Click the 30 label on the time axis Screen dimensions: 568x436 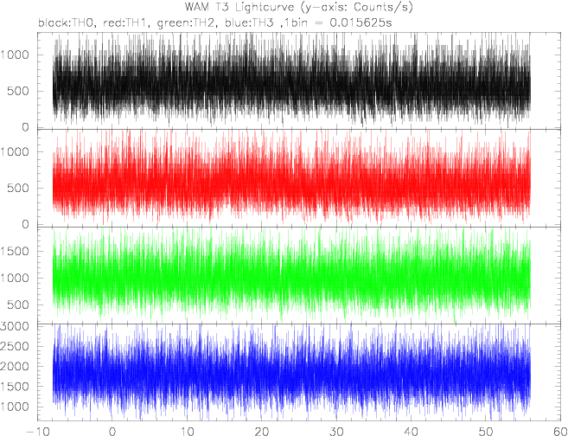coord(336,431)
